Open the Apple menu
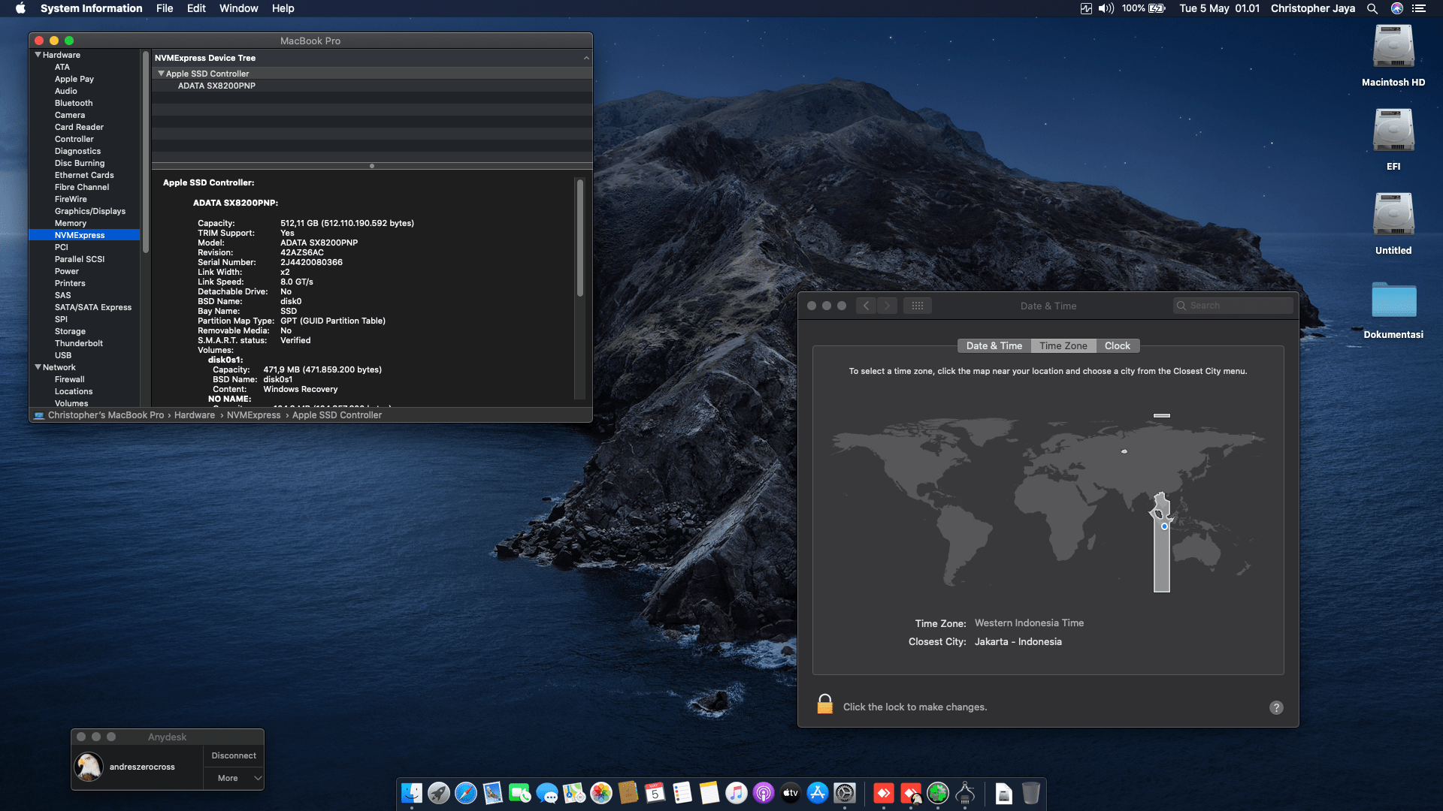Viewport: 1443px width, 811px height. pyautogui.click(x=20, y=8)
